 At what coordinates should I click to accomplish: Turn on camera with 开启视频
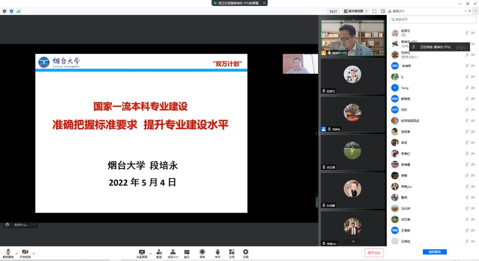point(25,253)
